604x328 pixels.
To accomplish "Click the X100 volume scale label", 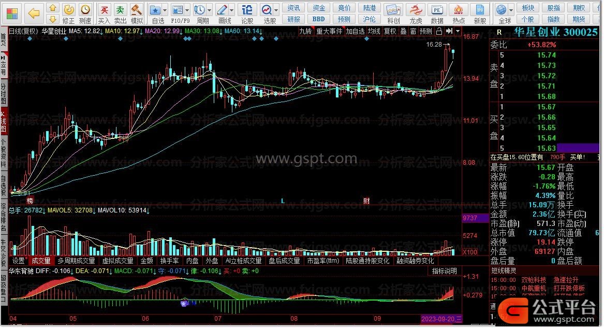I will [470, 252].
